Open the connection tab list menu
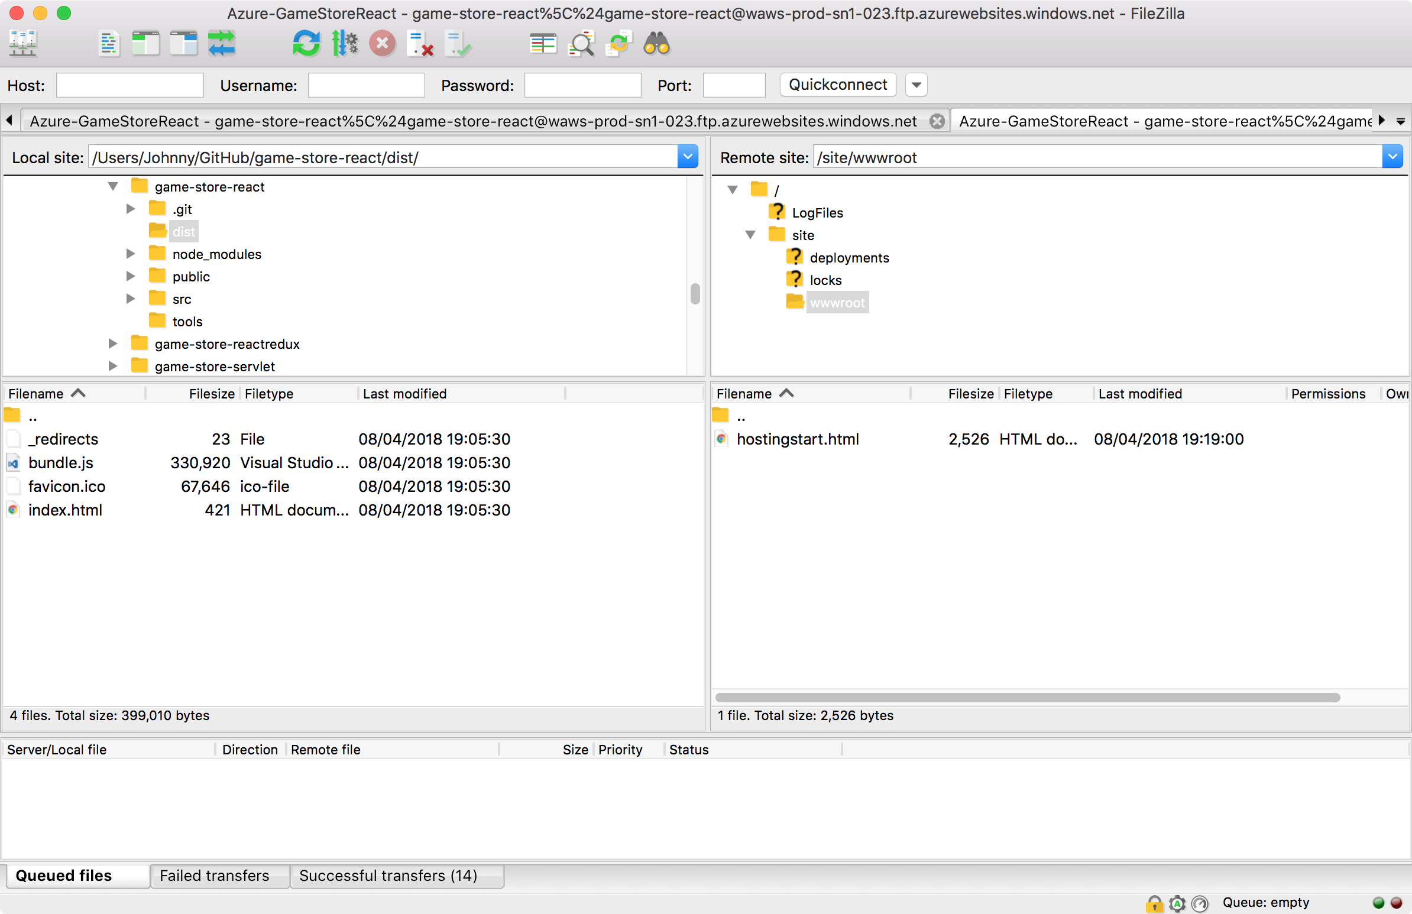Viewport: 1412px width, 914px height. (1400, 122)
